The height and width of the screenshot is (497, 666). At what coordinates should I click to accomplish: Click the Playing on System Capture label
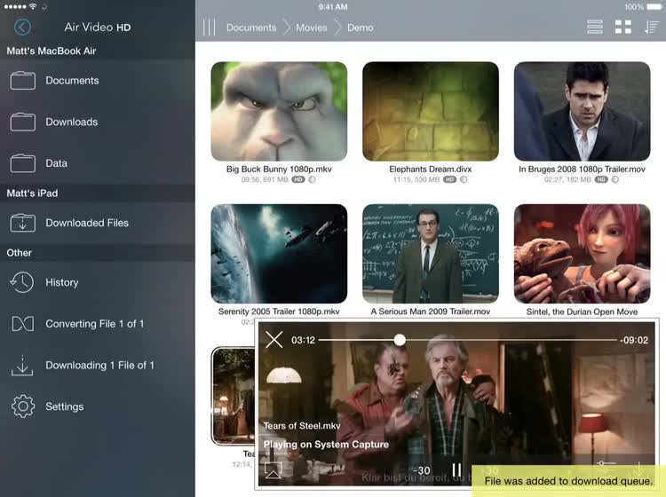(x=326, y=445)
